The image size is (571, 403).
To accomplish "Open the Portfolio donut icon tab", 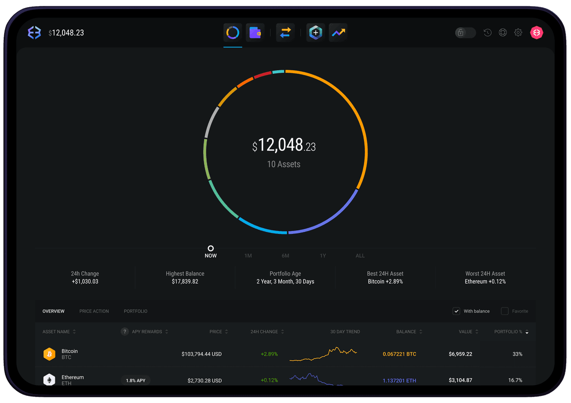I will point(233,33).
